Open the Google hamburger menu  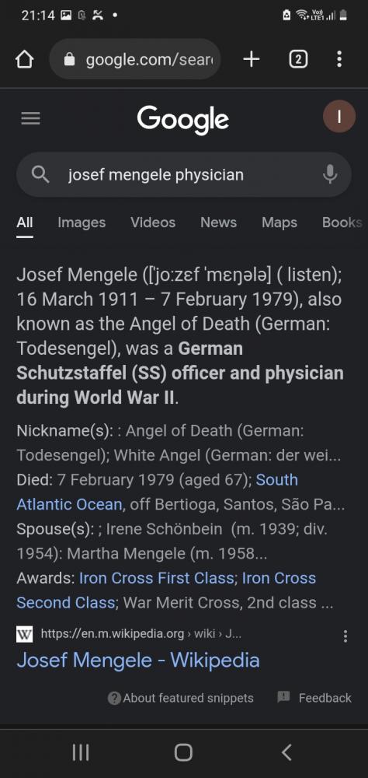click(x=31, y=118)
